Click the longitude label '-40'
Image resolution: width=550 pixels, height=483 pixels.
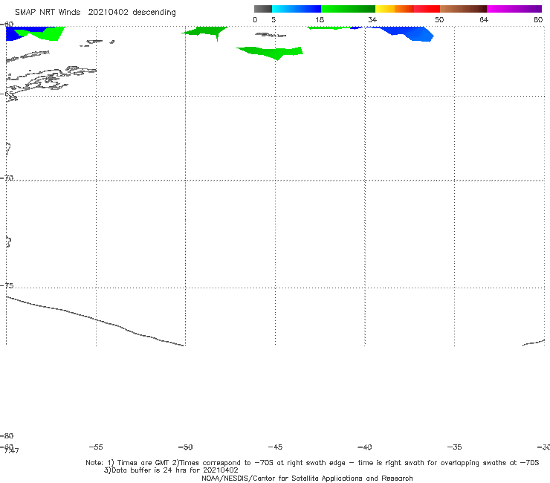(x=365, y=447)
